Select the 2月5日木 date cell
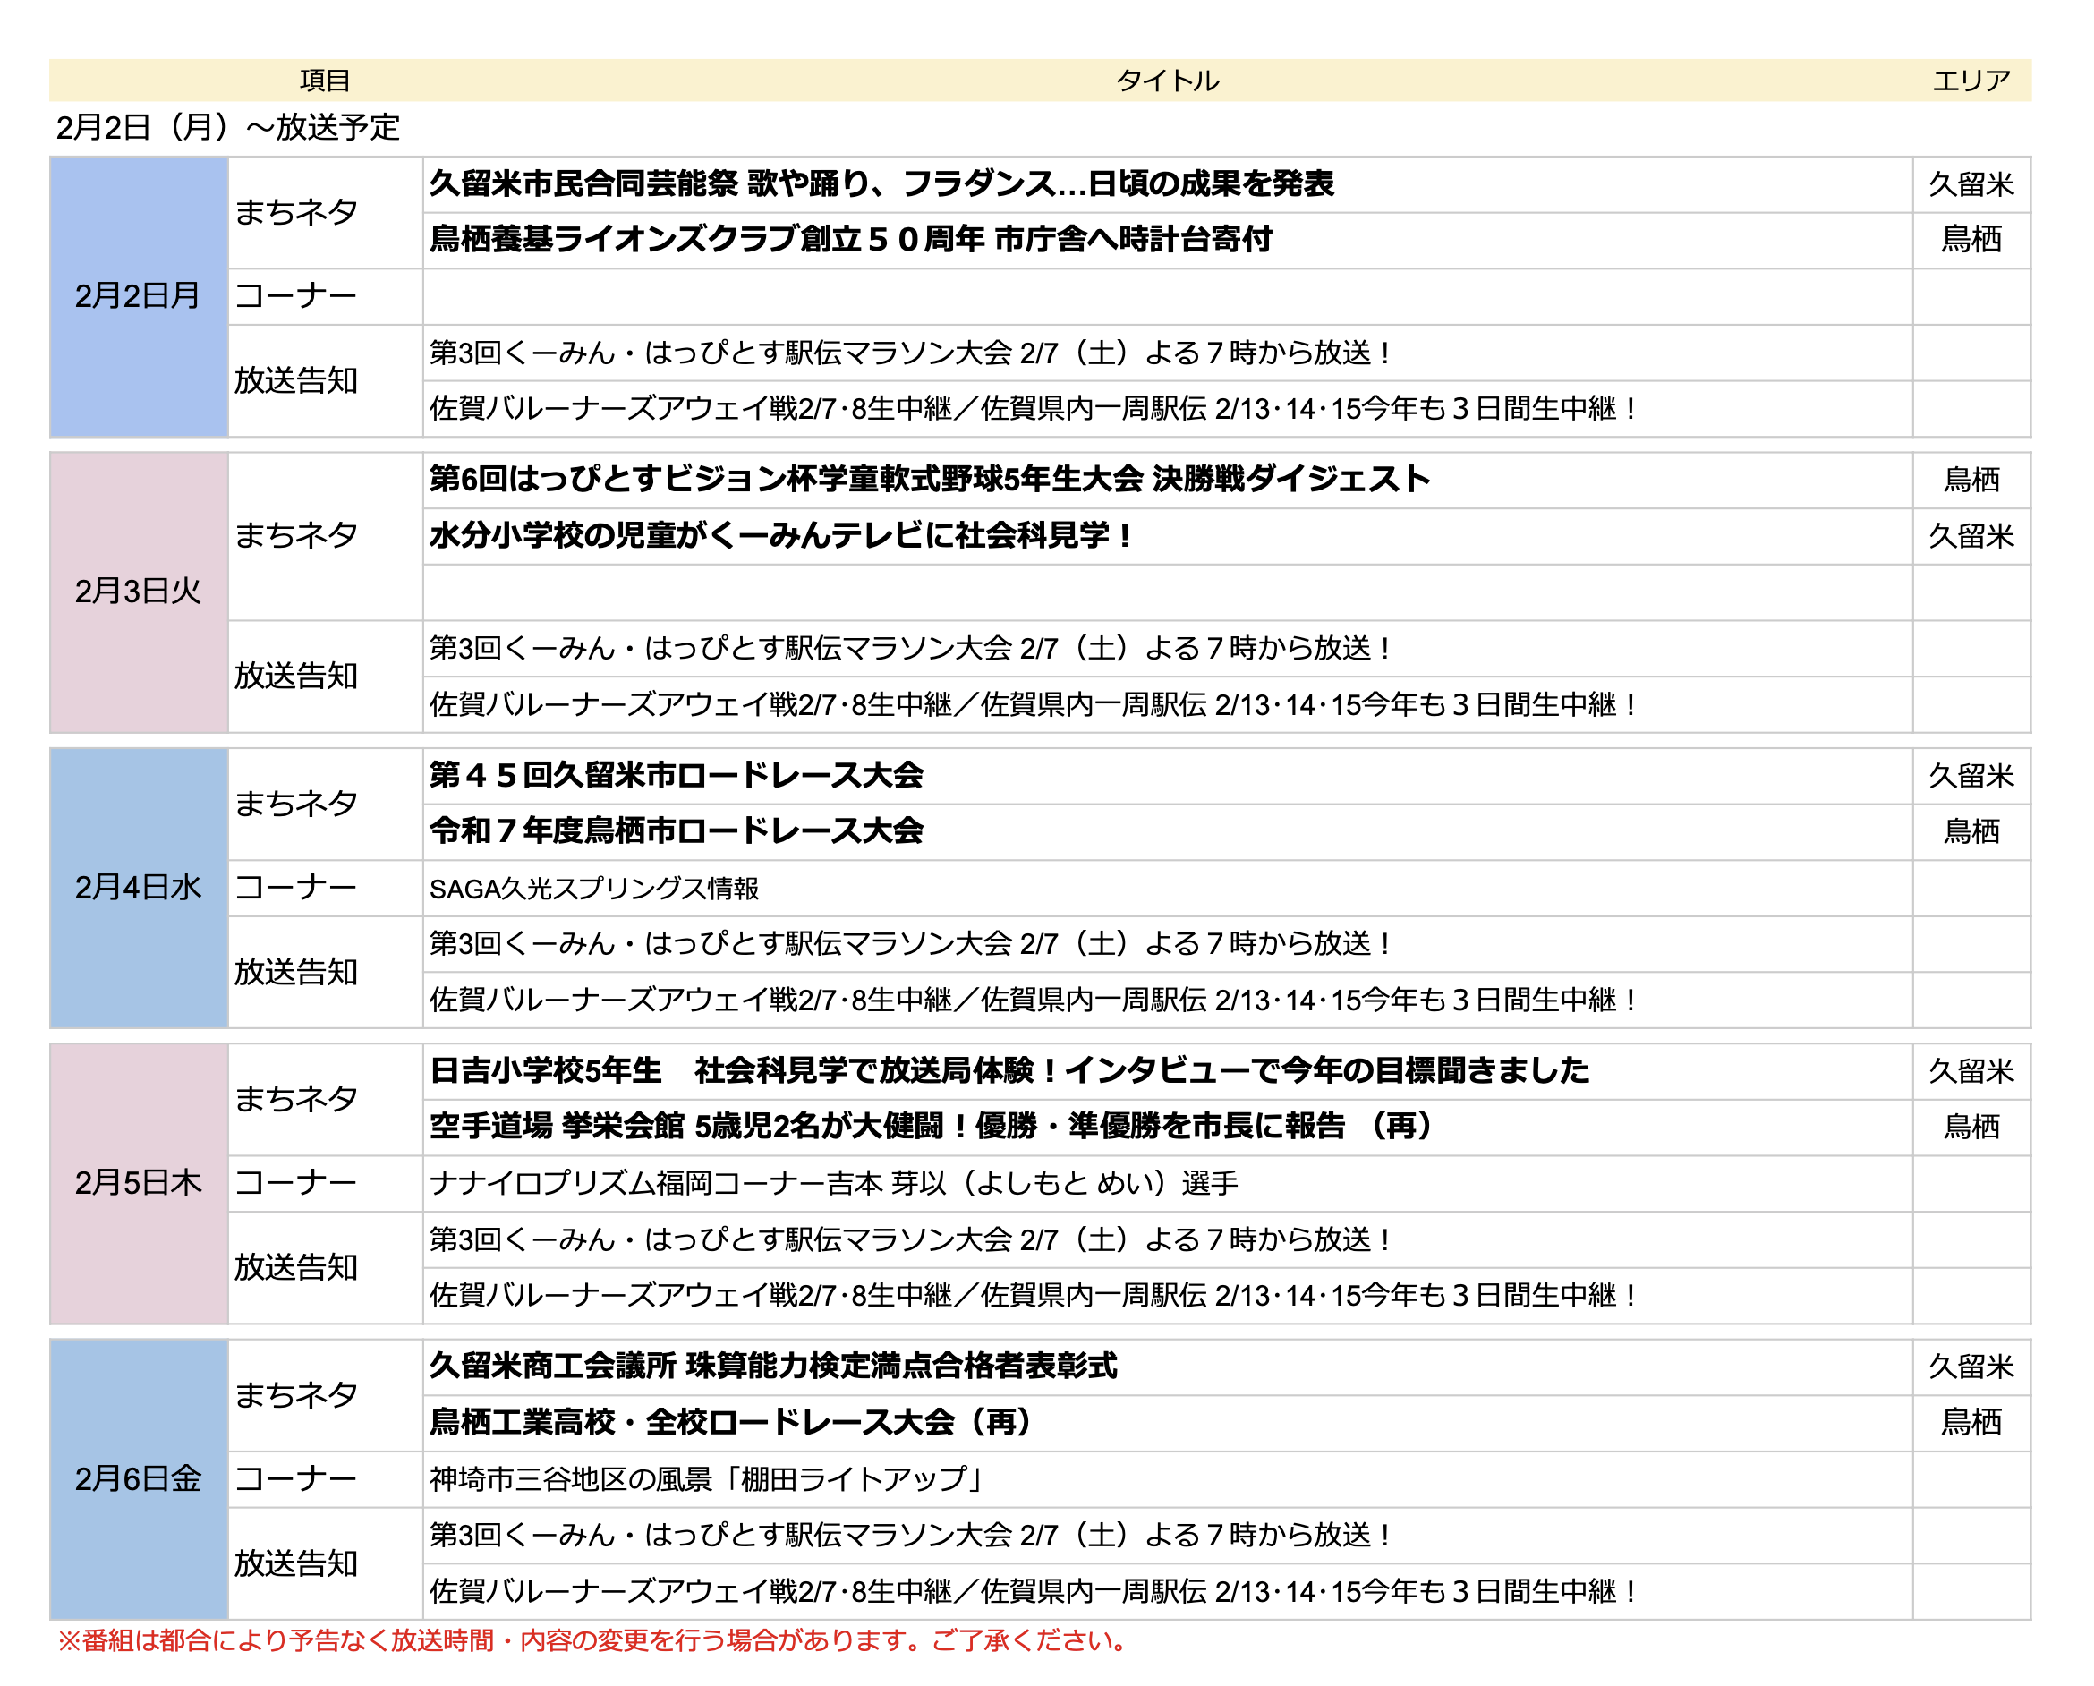2094x1686 pixels. pos(138,1183)
